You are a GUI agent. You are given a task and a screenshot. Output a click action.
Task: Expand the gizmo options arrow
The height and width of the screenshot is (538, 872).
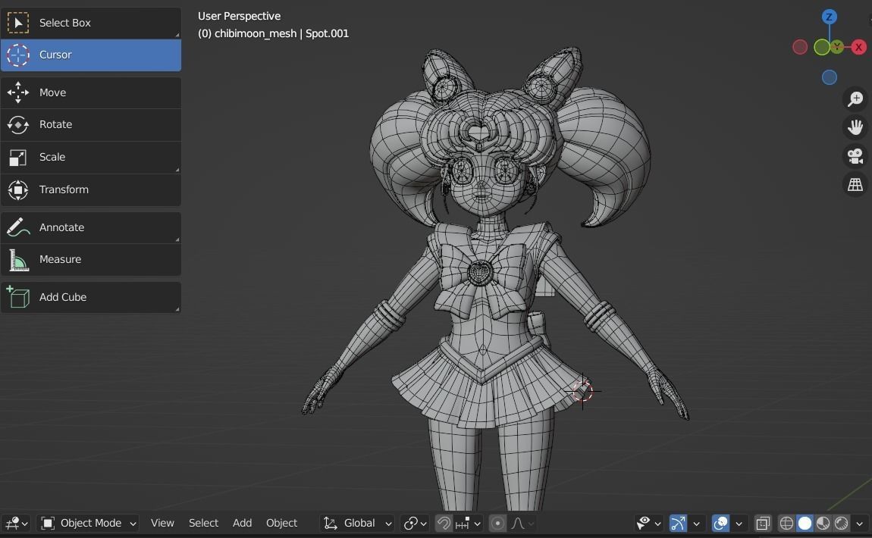696,523
